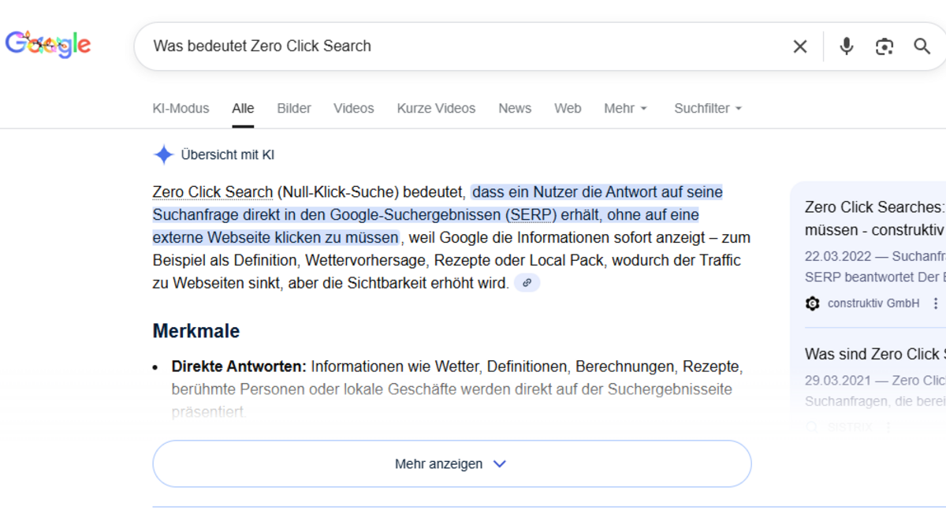Open the Bilder tab
This screenshot has width=946, height=532.
pos(294,109)
